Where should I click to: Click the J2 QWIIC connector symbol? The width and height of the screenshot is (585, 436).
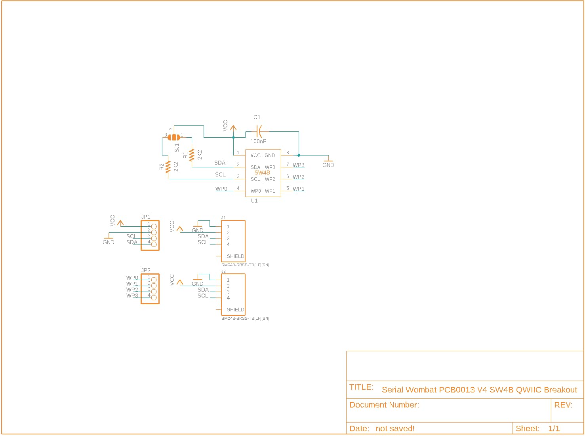click(233, 294)
